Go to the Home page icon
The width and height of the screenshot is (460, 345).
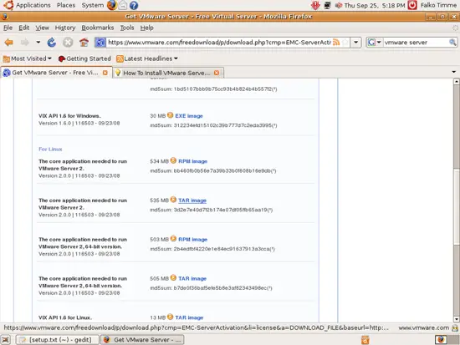[x=84, y=43]
